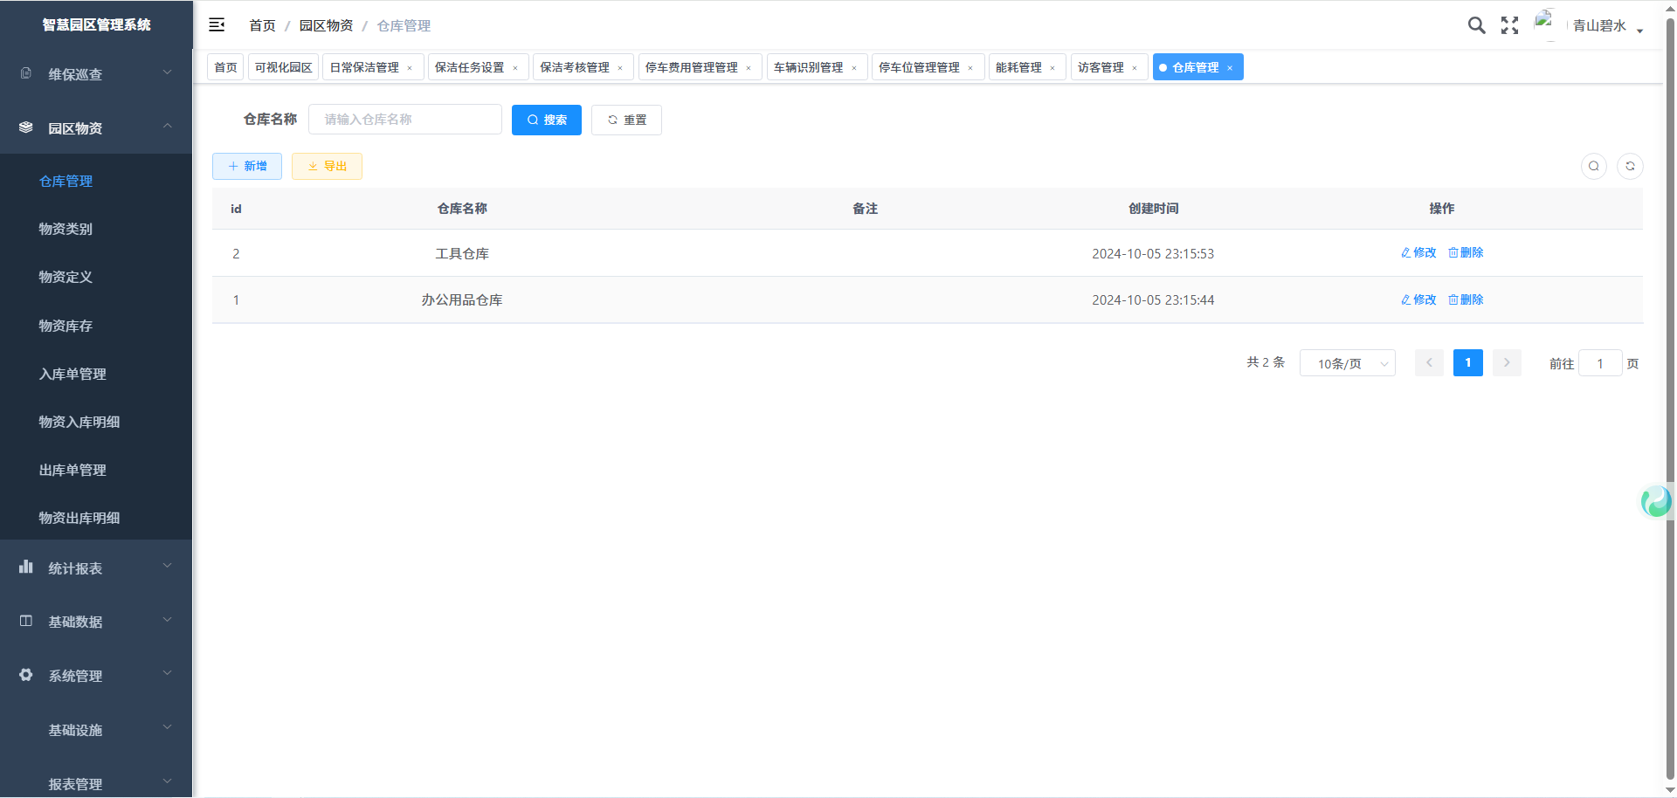
Task: Click the 仓库名称 search input field
Action: (x=405, y=120)
